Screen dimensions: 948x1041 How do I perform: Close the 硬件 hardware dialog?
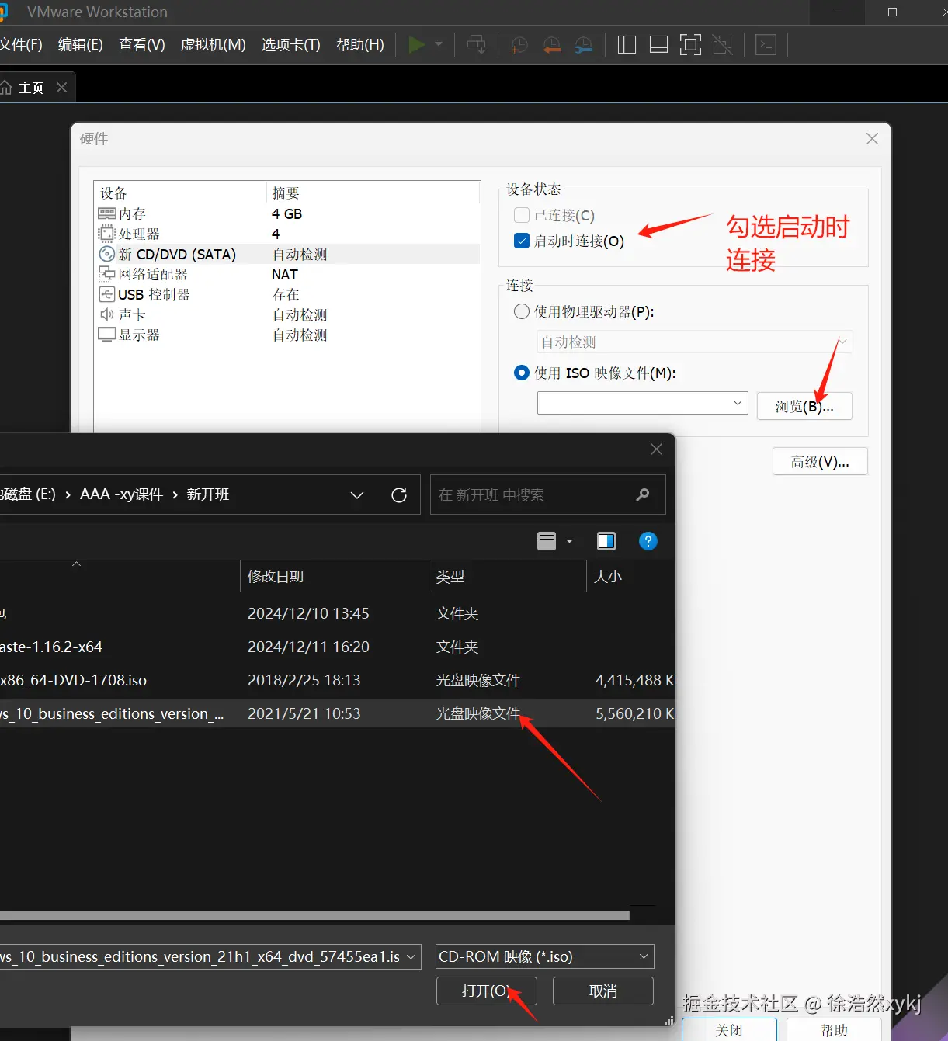click(x=872, y=138)
